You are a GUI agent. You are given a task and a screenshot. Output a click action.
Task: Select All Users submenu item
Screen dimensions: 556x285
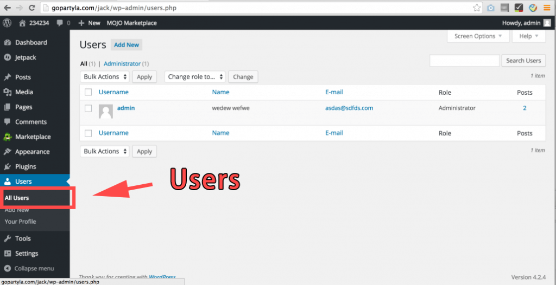point(17,198)
